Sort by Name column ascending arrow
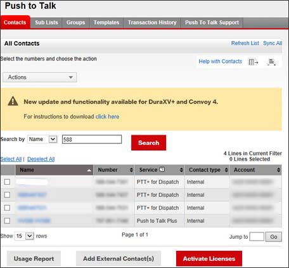289x268 pixels. [89, 170]
